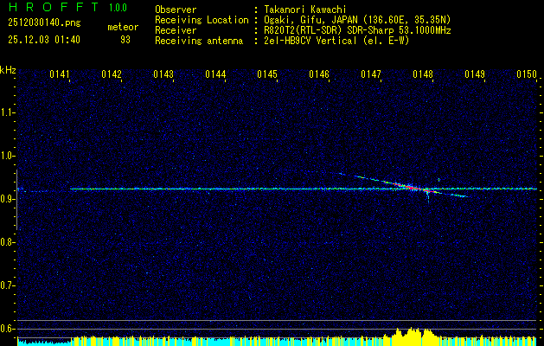Click the bright meteor echo burst
The width and height of the screenshot is (544, 346).
[x=412, y=187]
